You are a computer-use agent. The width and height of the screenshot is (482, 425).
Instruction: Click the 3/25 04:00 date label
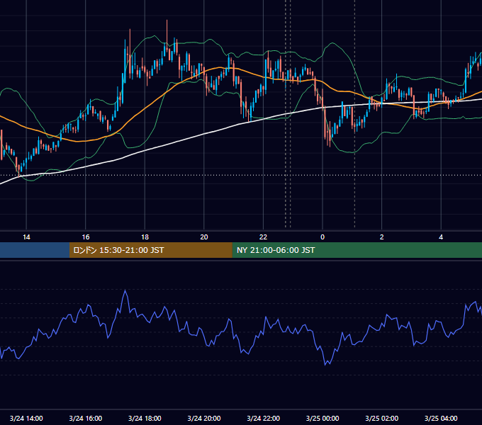[441, 418]
